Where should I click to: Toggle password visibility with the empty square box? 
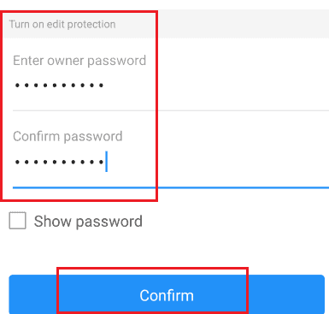pos(17,221)
